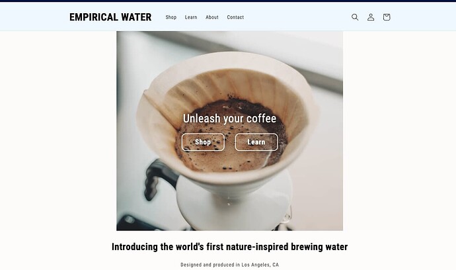Click the Learn button on hero image

coord(256,142)
